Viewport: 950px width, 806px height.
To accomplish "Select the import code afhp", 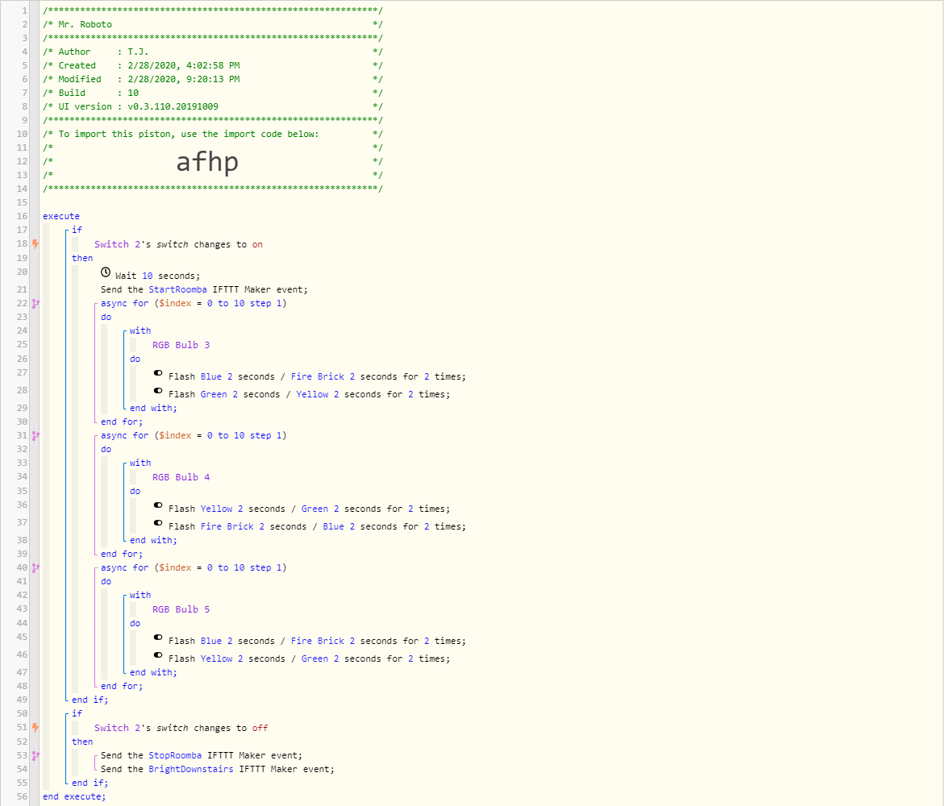I will 207,162.
